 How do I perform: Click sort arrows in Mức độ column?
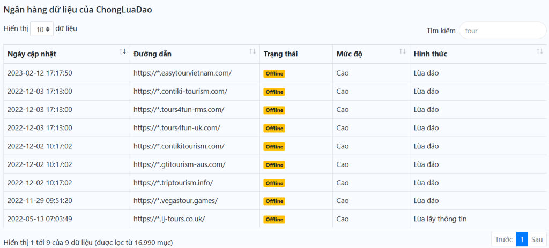pos(402,51)
